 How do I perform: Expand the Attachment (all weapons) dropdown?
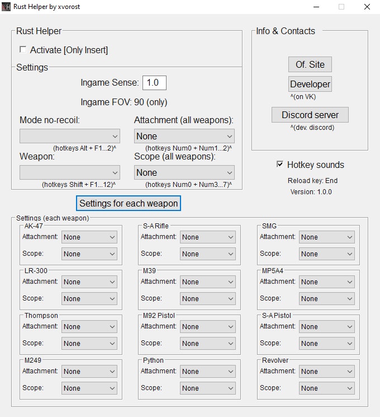[184, 136]
